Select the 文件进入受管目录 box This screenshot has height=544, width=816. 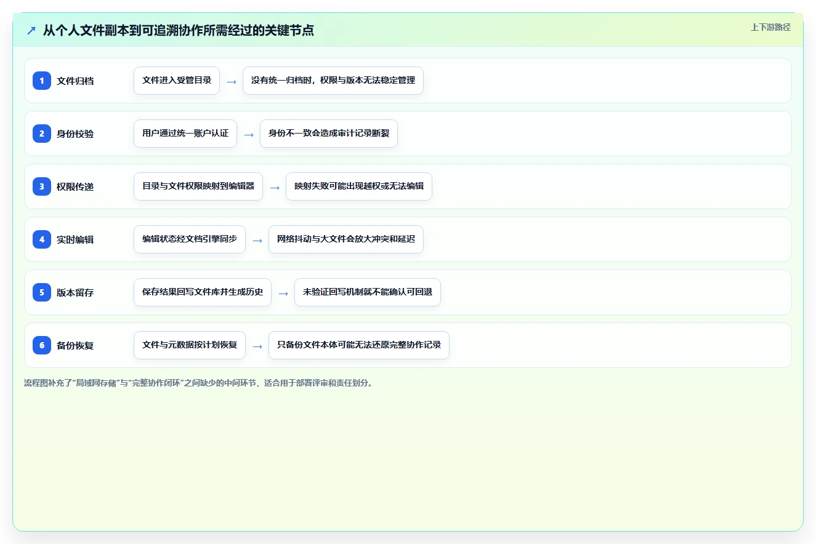[x=177, y=81]
